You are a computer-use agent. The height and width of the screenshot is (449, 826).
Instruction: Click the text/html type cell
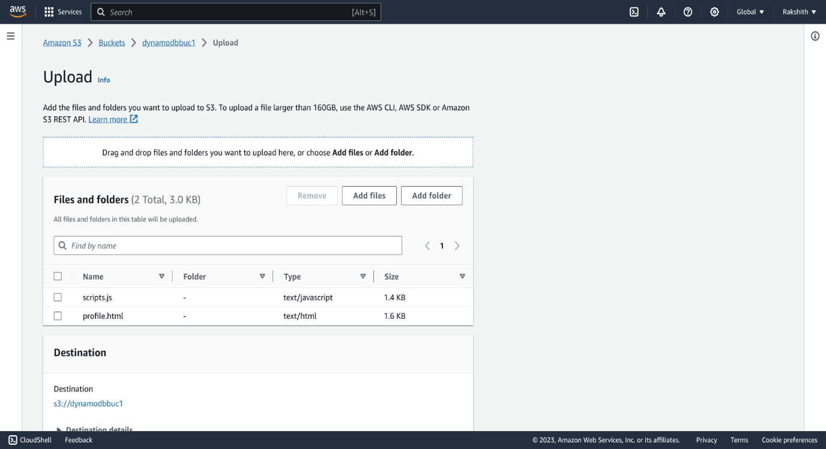pos(300,316)
